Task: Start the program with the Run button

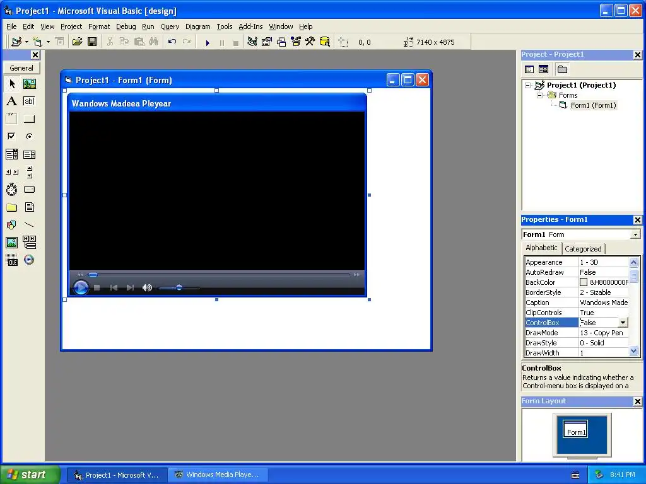Action: (207, 42)
